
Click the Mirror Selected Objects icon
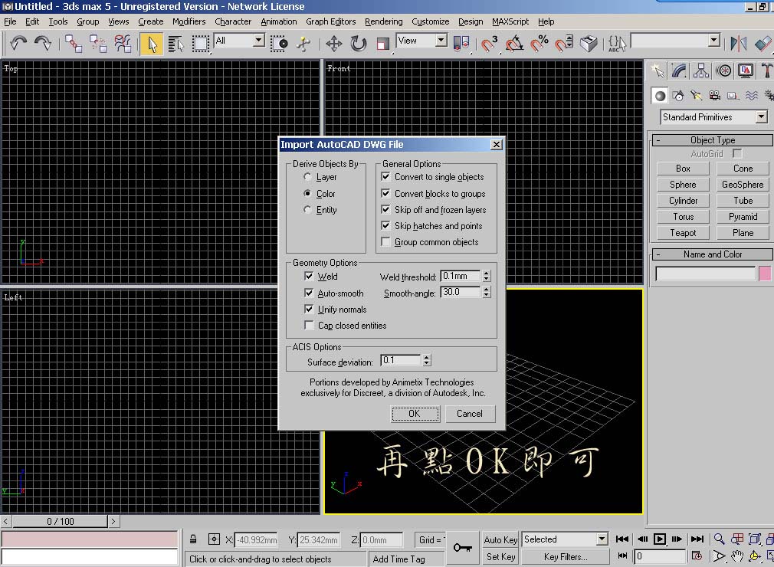click(739, 44)
